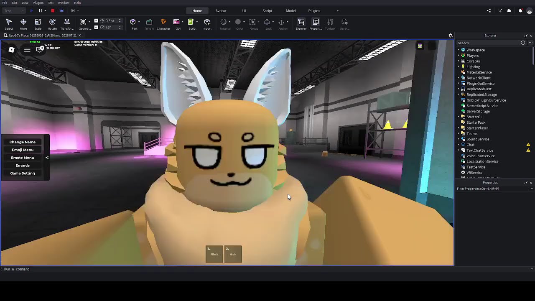Open the Character tool
Viewport: 535px width, 301px height.
(163, 24)
